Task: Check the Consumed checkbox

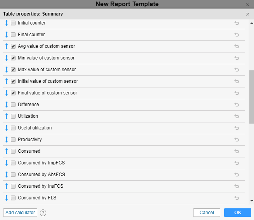Action: [x=13, y=151]
